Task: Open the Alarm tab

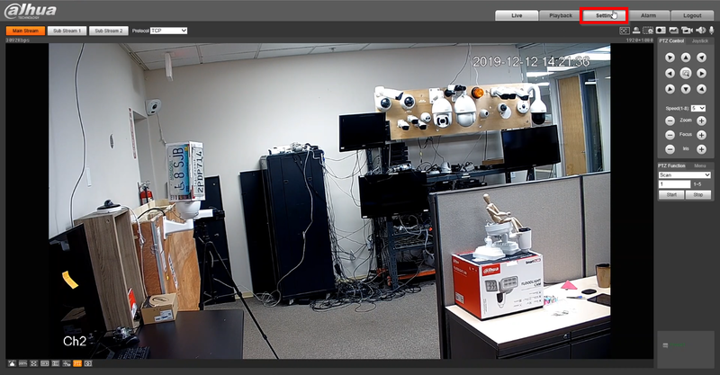Action: point(648,15)
